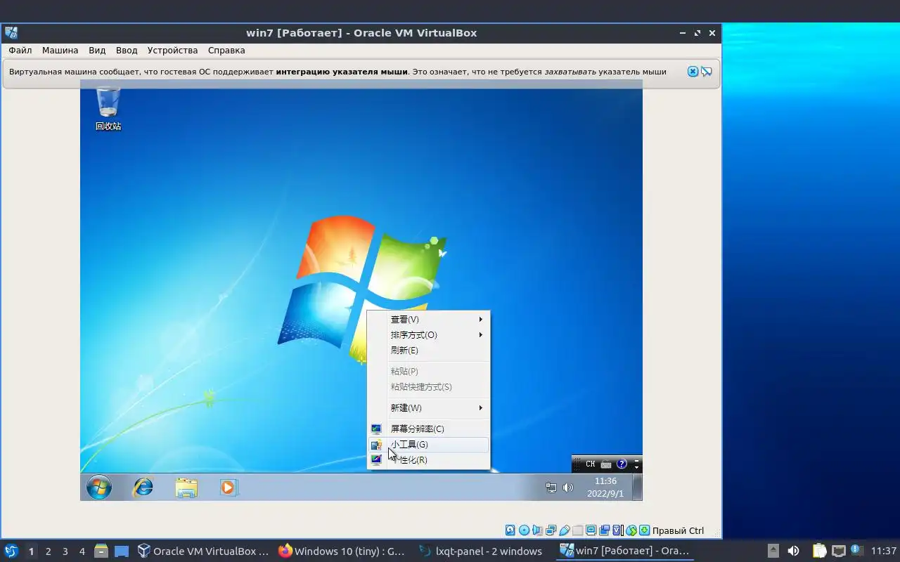Open the Recycle Bin (回收站) desktop icon
The image size is (900, 562).
pos(108,108)
